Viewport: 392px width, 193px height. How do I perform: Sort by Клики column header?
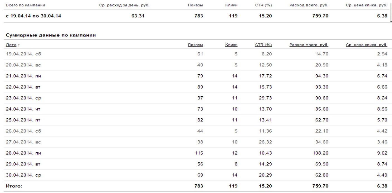click(231, 45)
